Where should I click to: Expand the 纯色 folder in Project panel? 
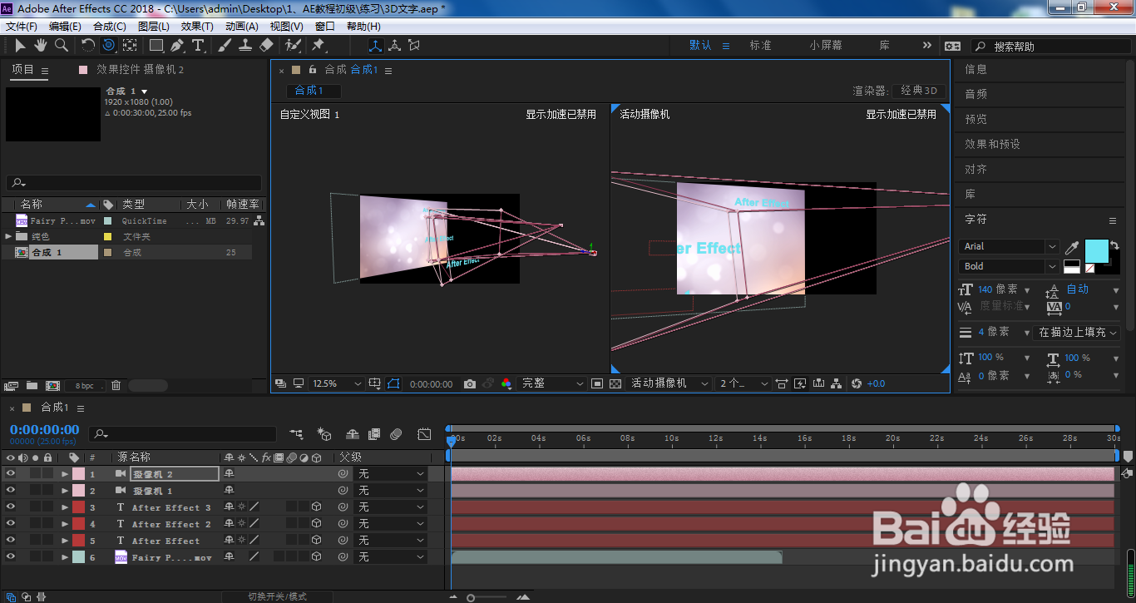[x=9, y=236]
